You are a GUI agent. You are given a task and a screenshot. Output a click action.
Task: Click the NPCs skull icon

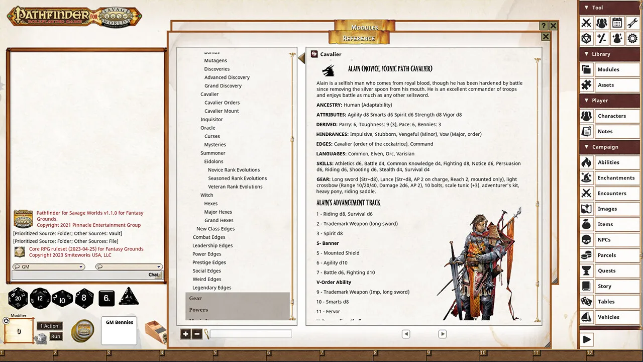(586, 240)
